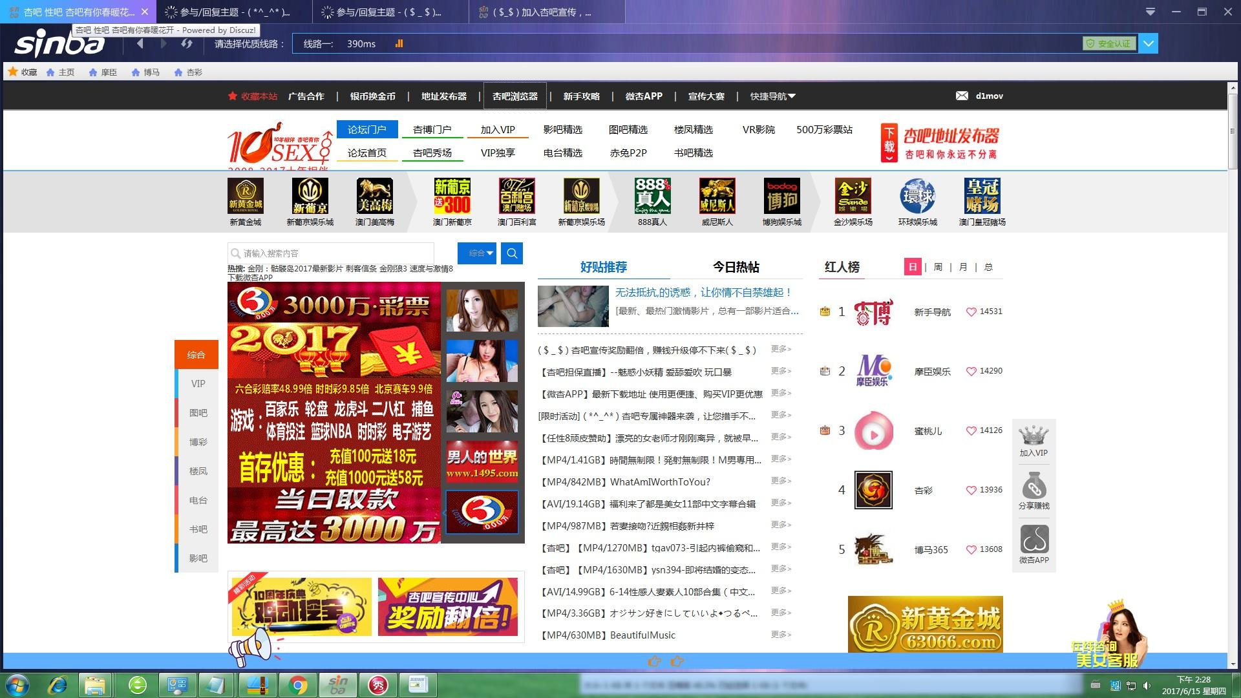Open the 新手攻略 link in the top bar
Screen dimensions: 1241x698
[581, 96]
